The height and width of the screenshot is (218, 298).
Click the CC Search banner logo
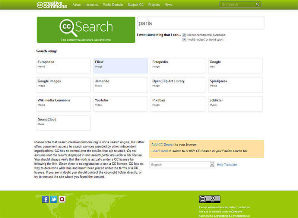coord(86,30)
